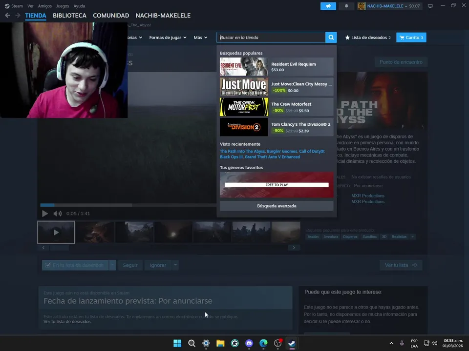Click the Acción tag

[313, 237]
